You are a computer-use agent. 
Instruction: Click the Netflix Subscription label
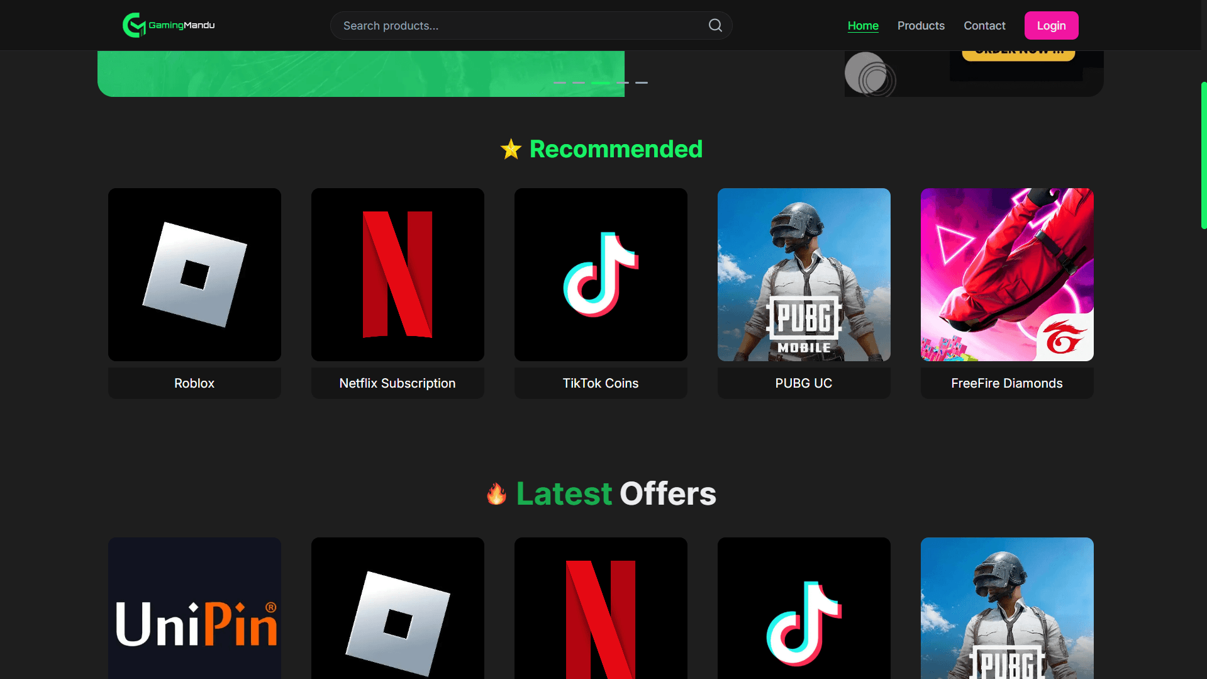[398, 383]
